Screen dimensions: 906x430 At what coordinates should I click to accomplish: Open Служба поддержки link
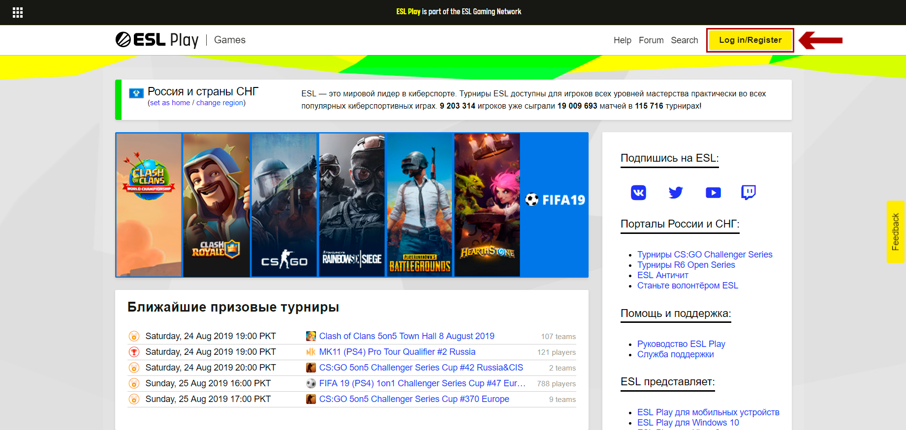click(x=675, y=354)
